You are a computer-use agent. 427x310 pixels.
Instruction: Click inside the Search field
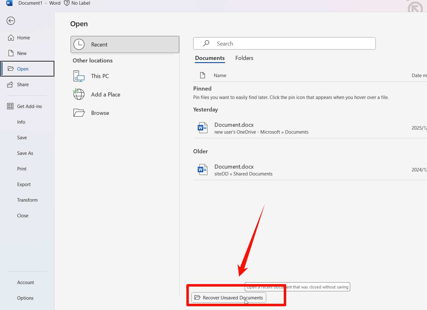(x=284, y=43)
